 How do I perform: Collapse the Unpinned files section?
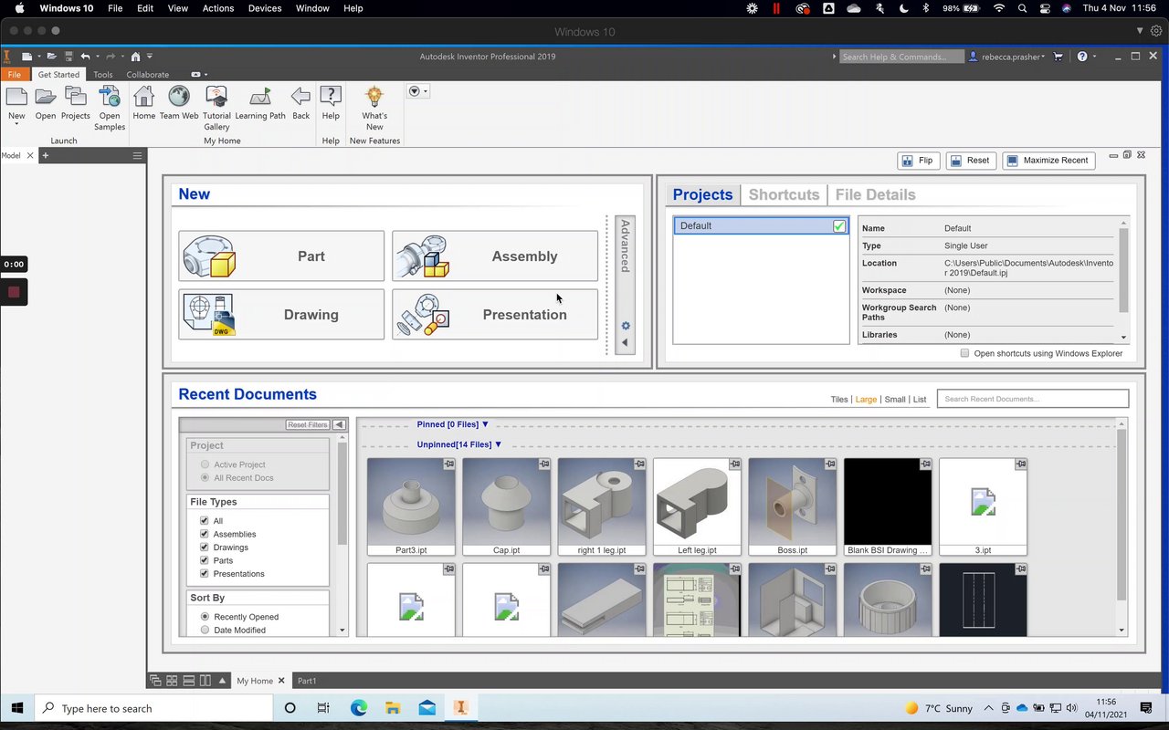(498, 444)
